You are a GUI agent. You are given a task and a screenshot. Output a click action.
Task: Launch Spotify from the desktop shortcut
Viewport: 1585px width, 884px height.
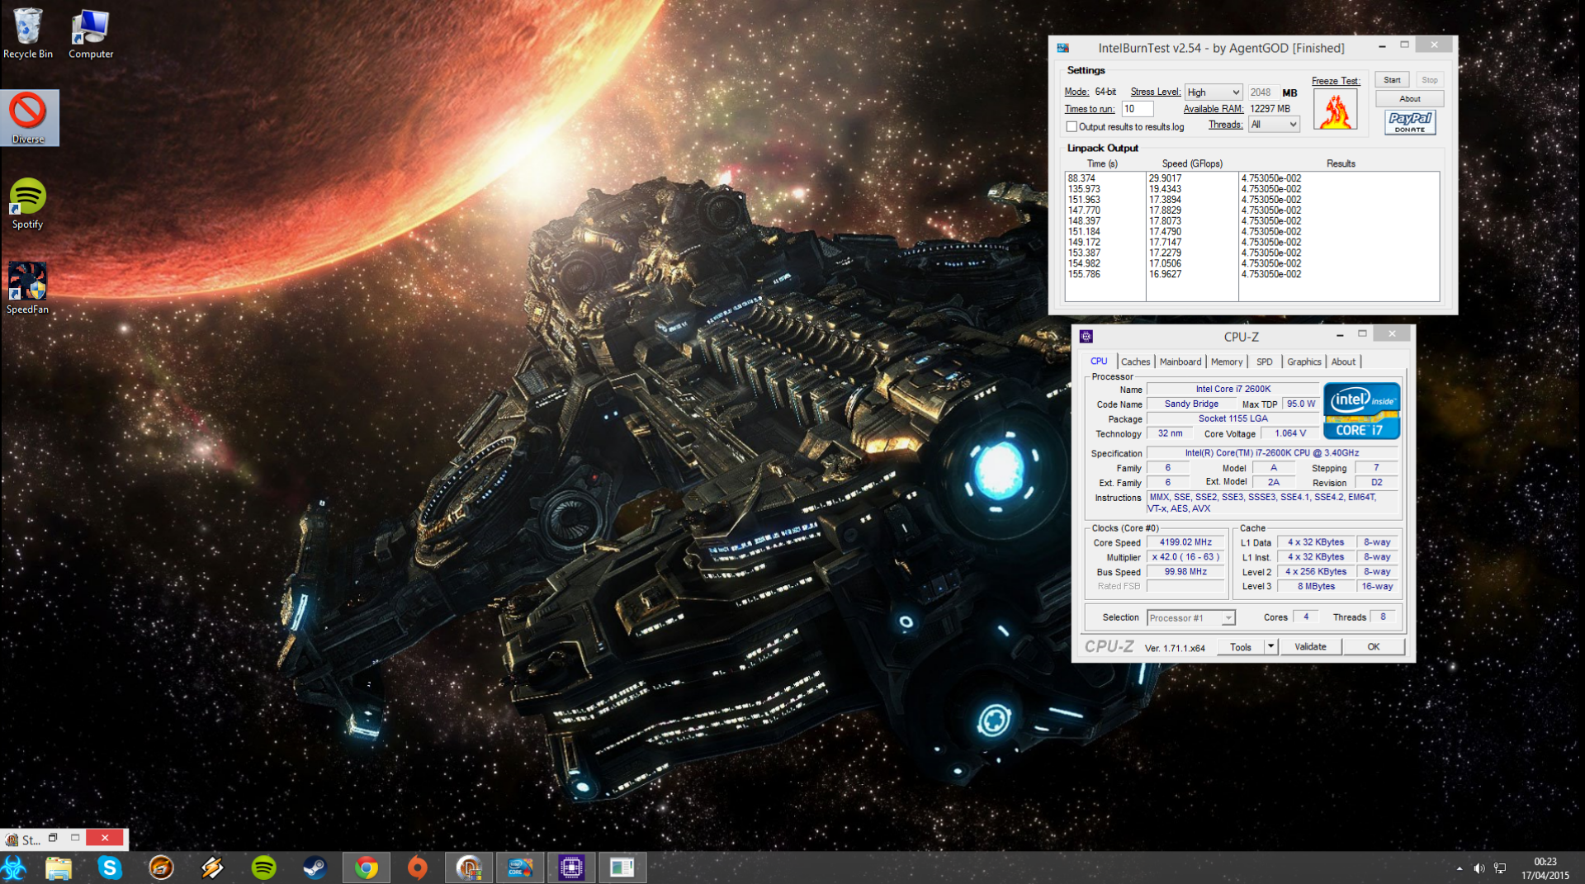(x=28, y=204)
